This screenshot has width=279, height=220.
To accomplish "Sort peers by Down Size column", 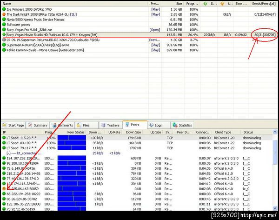I will coord(133,132).
